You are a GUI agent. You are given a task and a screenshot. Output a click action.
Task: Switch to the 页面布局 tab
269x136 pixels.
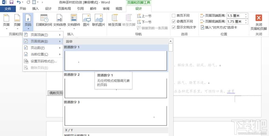click(x=64, y=9)
